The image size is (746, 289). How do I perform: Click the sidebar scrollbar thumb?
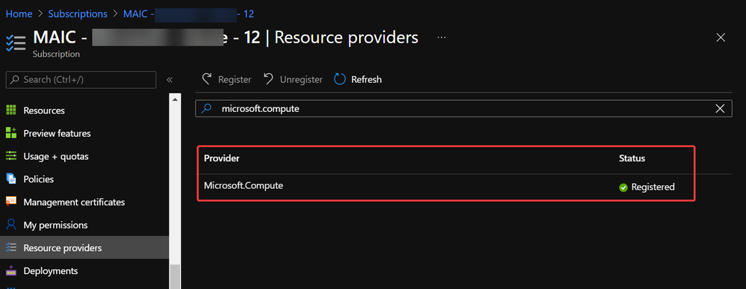point(175,276)
